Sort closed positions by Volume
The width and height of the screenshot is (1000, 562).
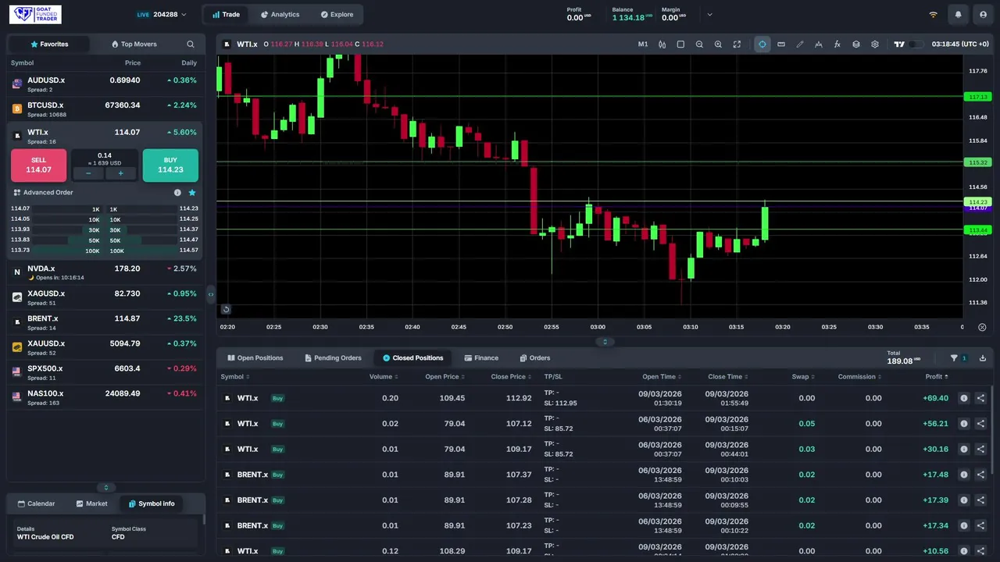384,377
